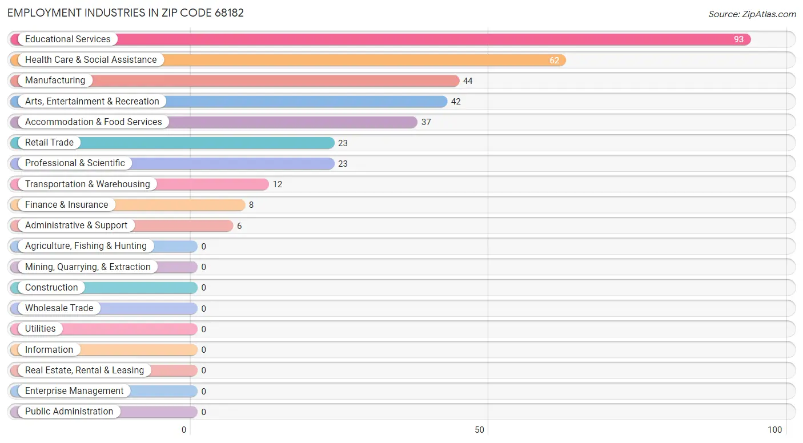Click the value 37 next to Accommodation bar
Image resolution: width=803 pixels, height=443 pixels.
[x=426, y=122]
